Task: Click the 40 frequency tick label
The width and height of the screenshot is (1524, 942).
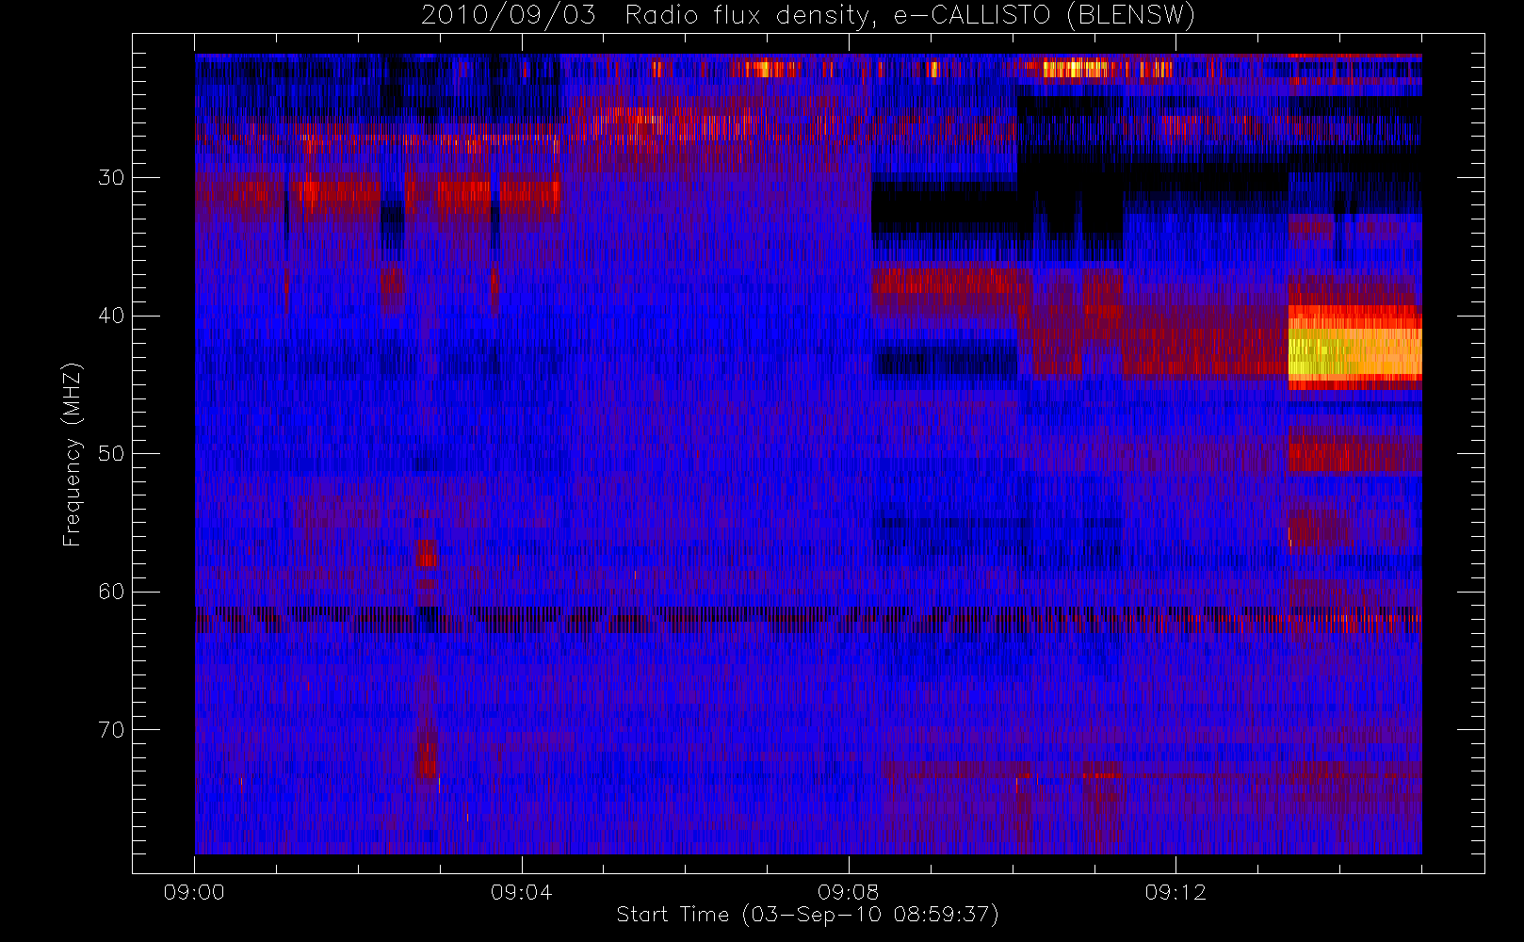Action: (111, 316)
